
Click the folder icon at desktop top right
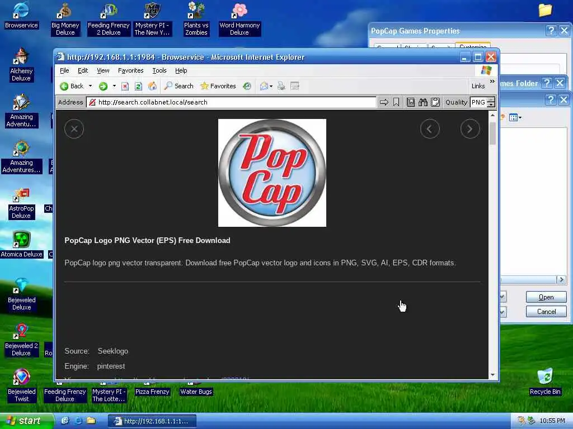point(545,10)
